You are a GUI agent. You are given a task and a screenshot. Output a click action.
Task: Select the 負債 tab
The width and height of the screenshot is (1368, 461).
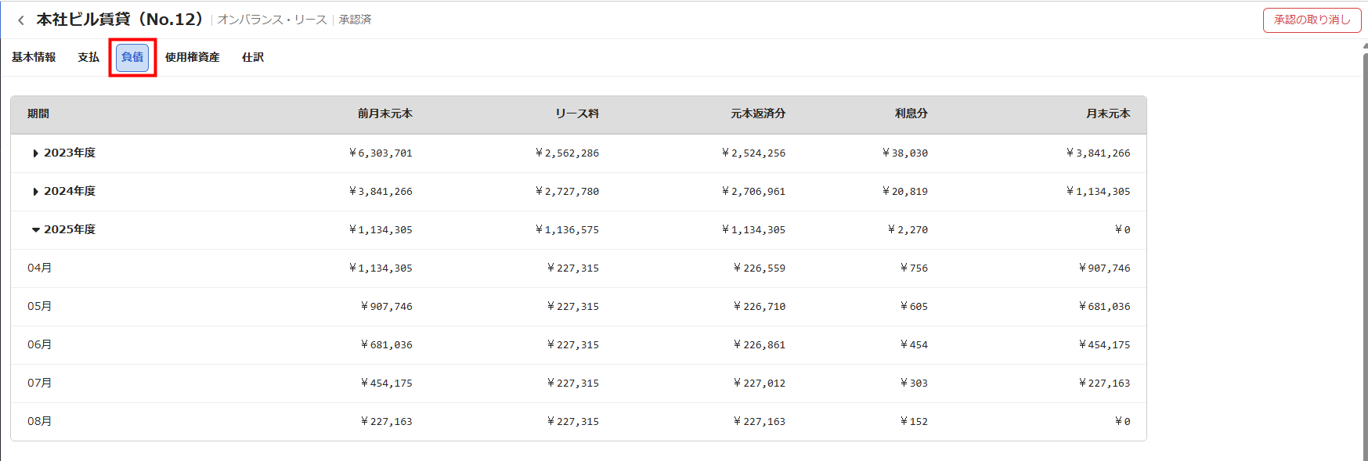coord(132,57)
